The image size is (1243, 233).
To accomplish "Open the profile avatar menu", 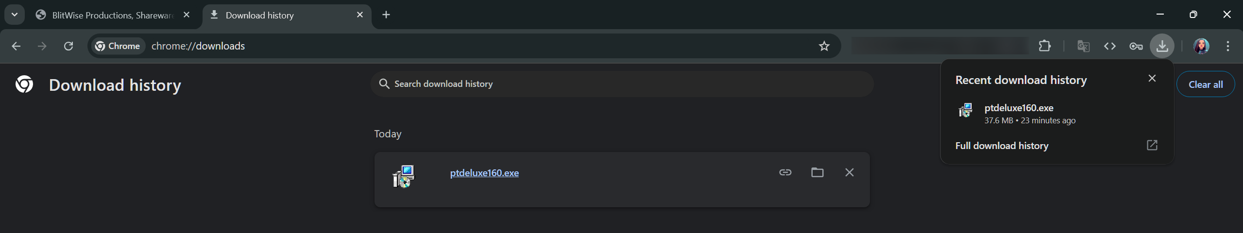I will coord(1201,46).
